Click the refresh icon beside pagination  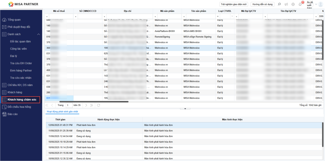tap(98, 105)
